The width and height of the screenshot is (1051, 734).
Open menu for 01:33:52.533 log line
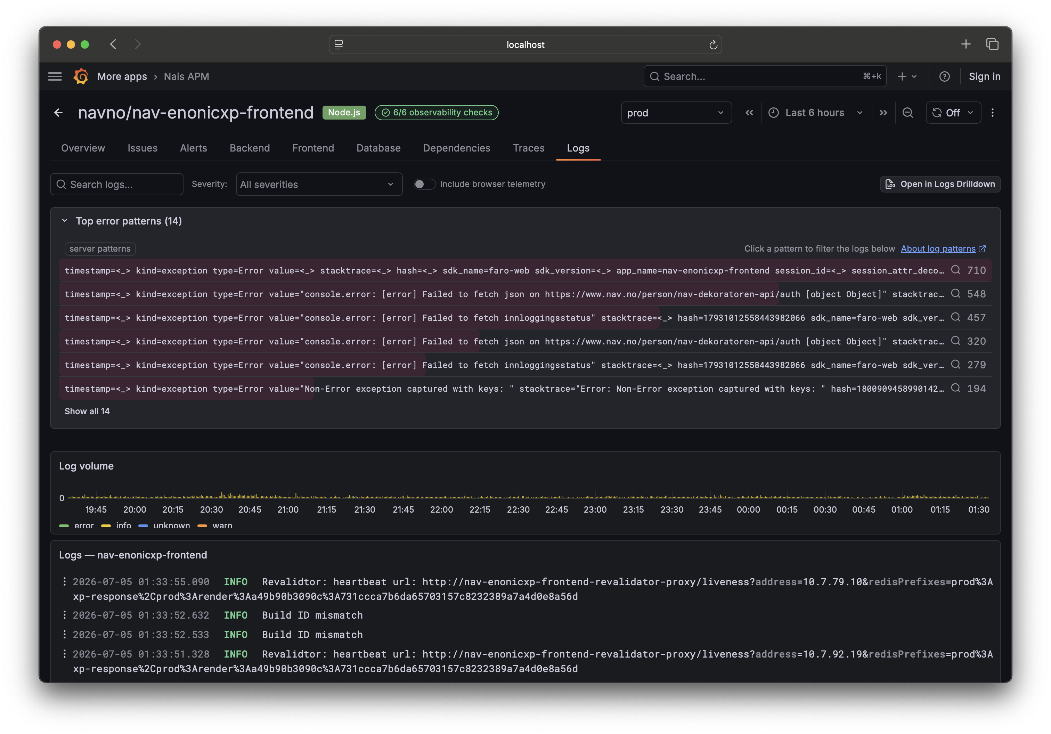[x=65, y=634]
